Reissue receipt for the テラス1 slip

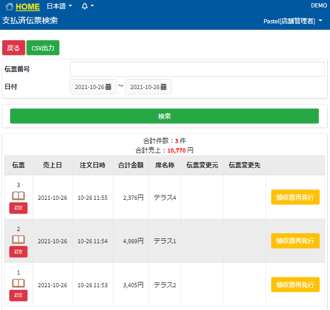click(x=295, y=241)
